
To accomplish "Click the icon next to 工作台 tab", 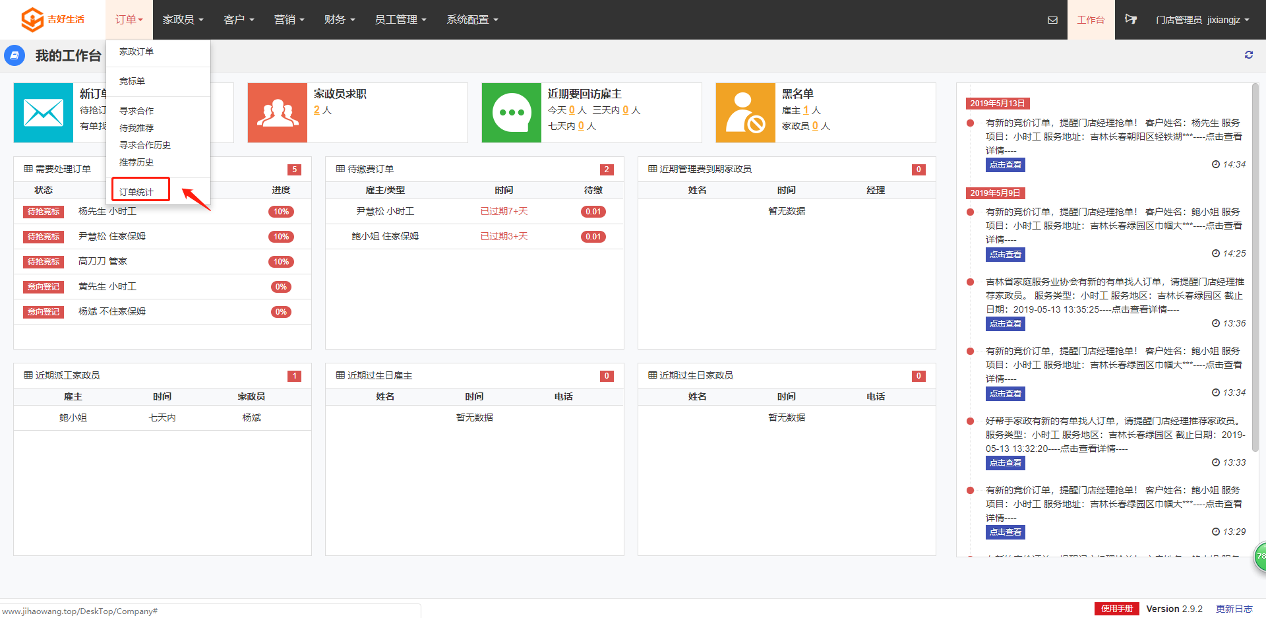I will click(1131, 19).
